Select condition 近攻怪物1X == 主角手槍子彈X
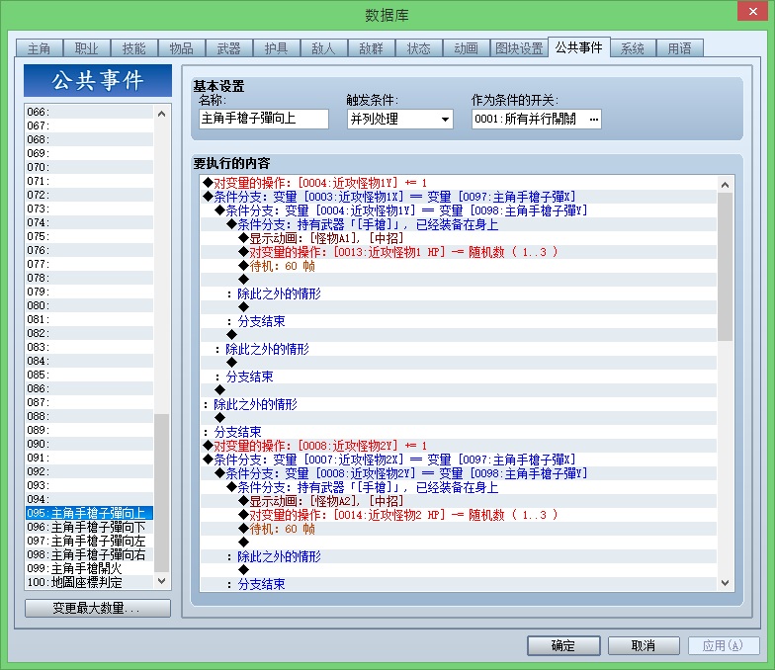The width and height of the screenshot is (775, 670). pos(459,197)
